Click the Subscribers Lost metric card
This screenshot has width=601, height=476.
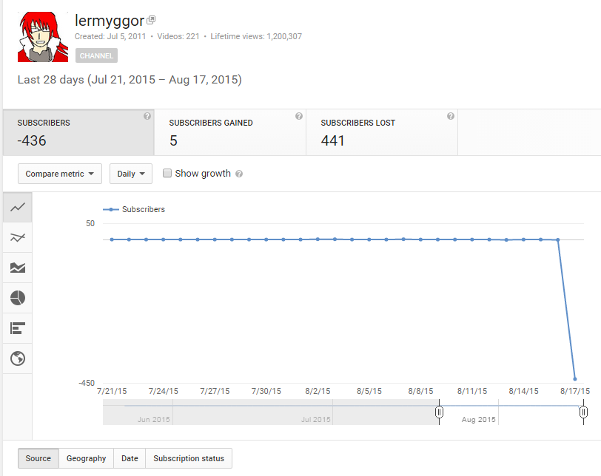[382, 132]
